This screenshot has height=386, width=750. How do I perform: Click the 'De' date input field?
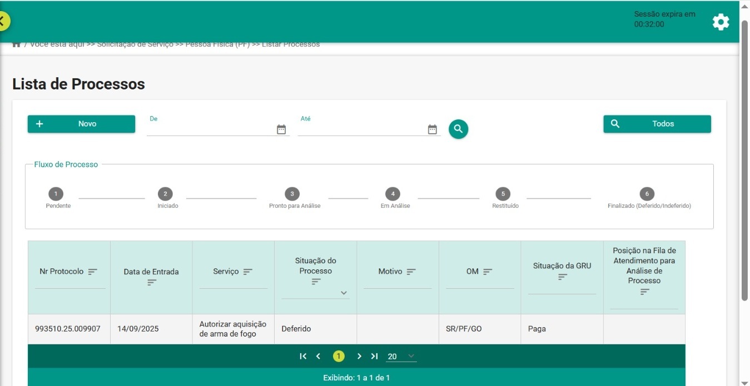pyautogui.click(x=211, y=129)
